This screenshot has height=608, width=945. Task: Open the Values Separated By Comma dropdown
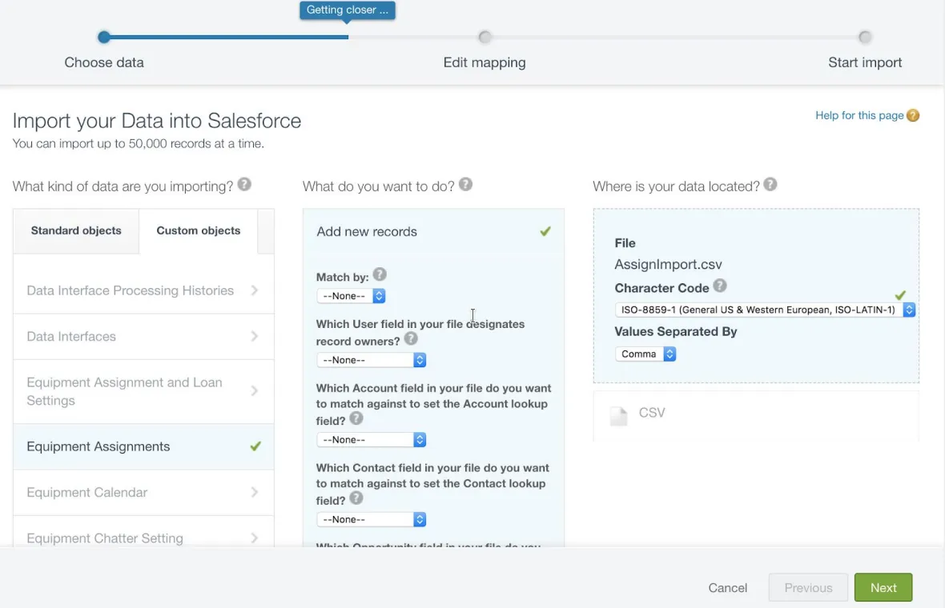[x=645, y=354]
